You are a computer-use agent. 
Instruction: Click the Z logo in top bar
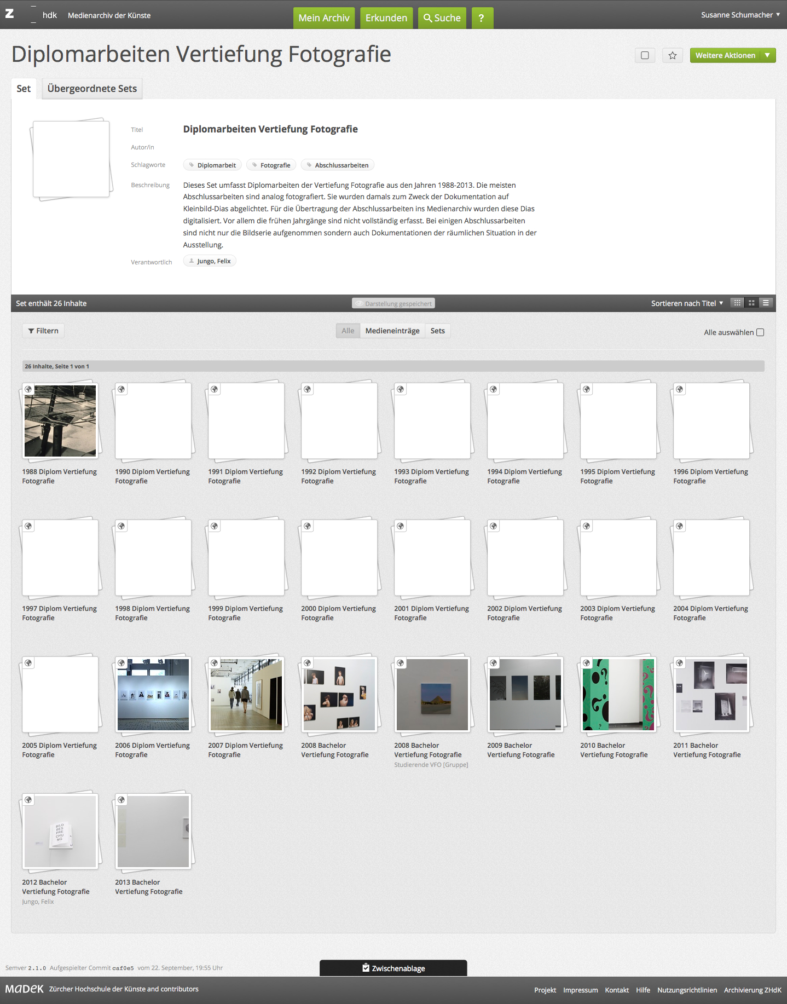click(x=10, y=14)
